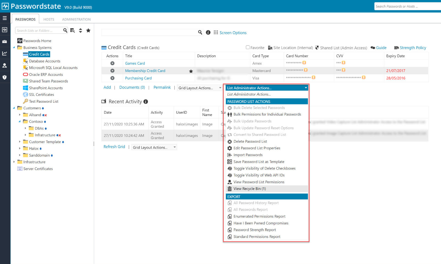This screenshot has width=441, height=264.
Task: Expand the Customer Template tree node
Action: click(x=19, y=142)
